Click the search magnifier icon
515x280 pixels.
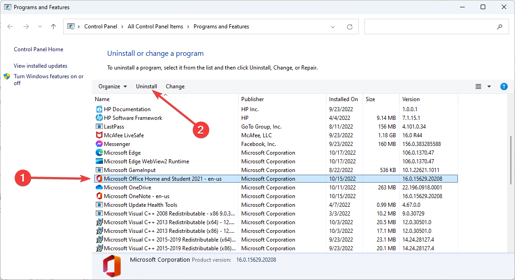[499, 27]
